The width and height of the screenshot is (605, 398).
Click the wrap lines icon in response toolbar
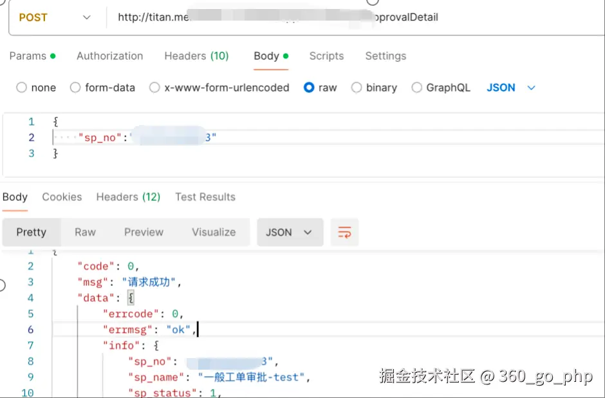(x=344, y=232)
